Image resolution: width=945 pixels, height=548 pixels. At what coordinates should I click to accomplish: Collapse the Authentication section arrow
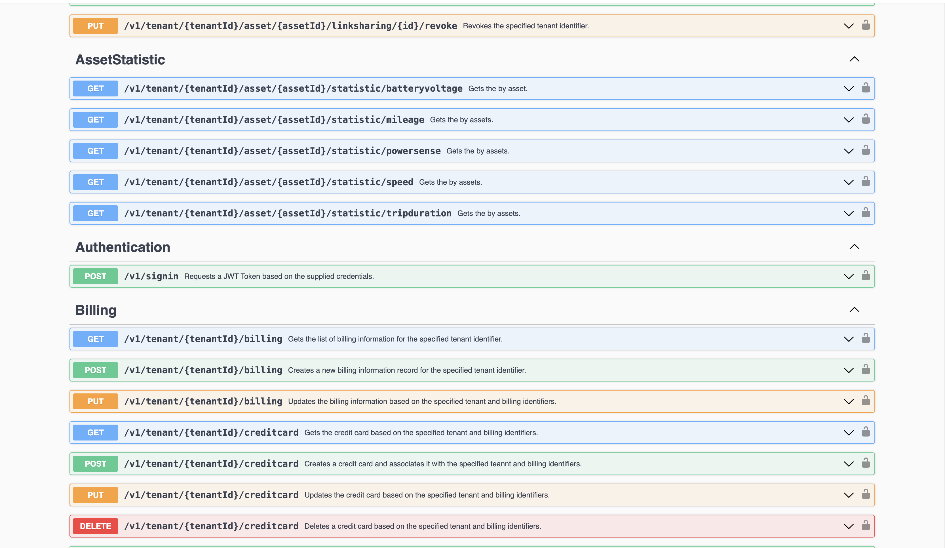click(854, 246)
